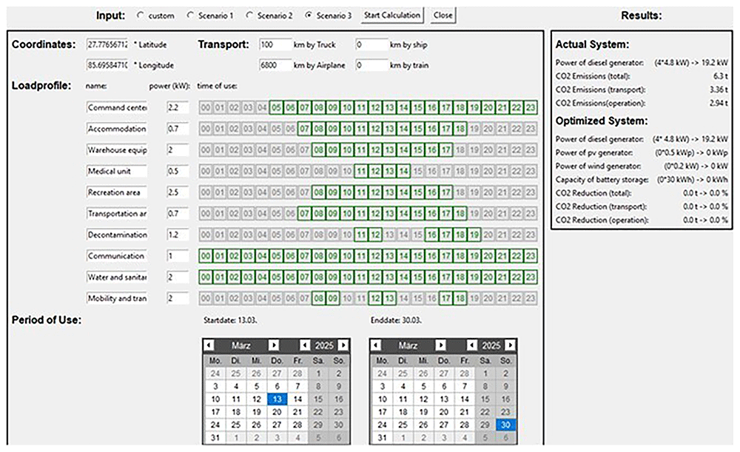Edit the Recreation area power value

click(x=178, y=192)
